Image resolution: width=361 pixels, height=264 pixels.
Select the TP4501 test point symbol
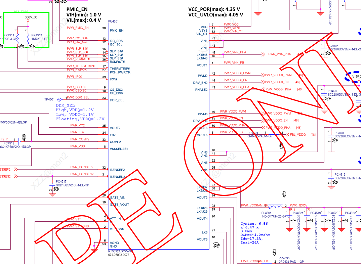(59, 99)
